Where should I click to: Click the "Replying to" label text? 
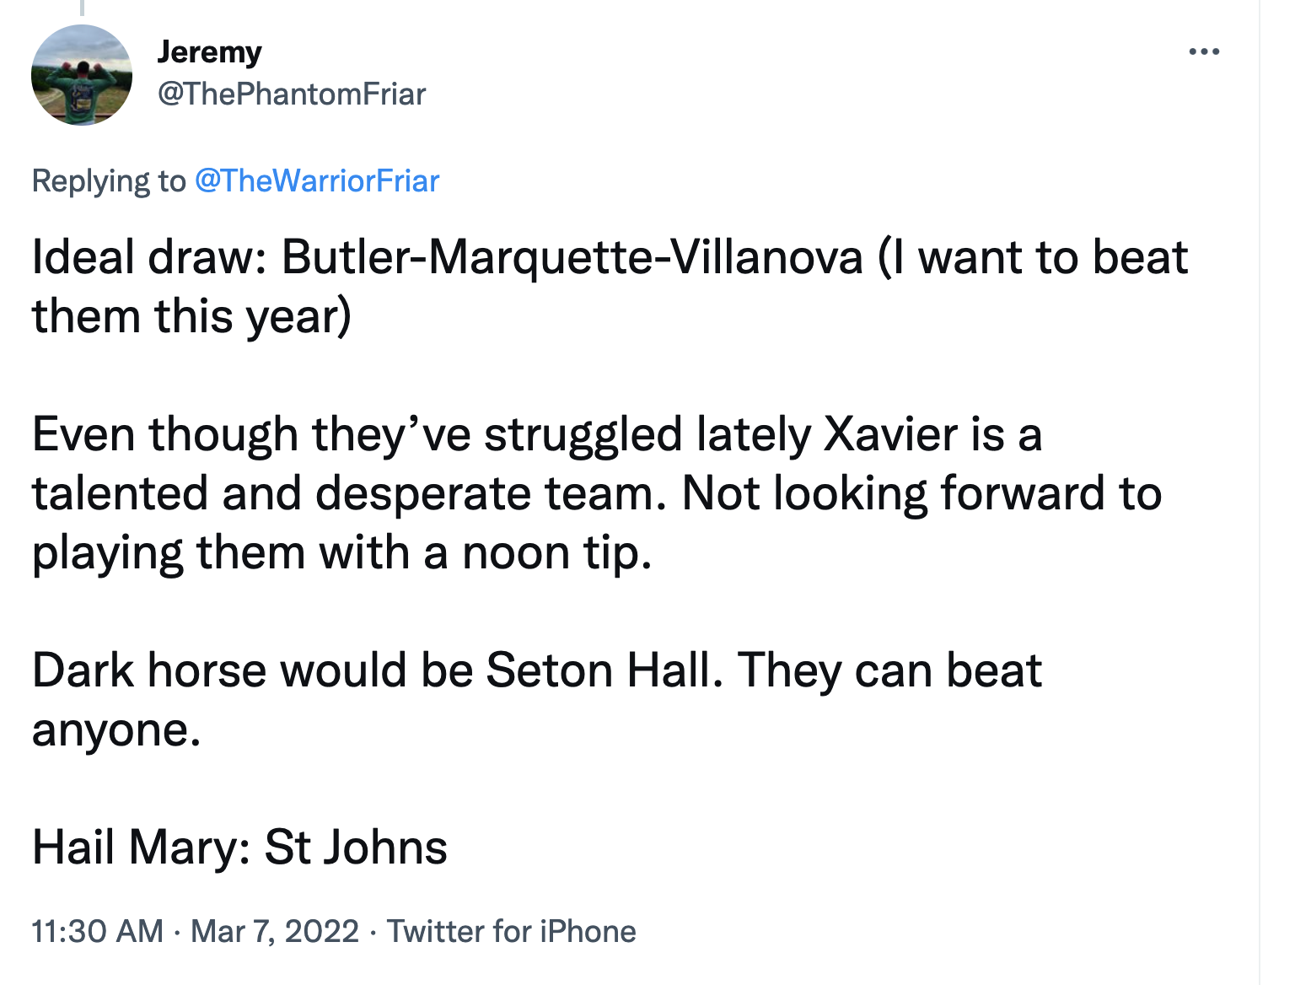coord(109,181)
